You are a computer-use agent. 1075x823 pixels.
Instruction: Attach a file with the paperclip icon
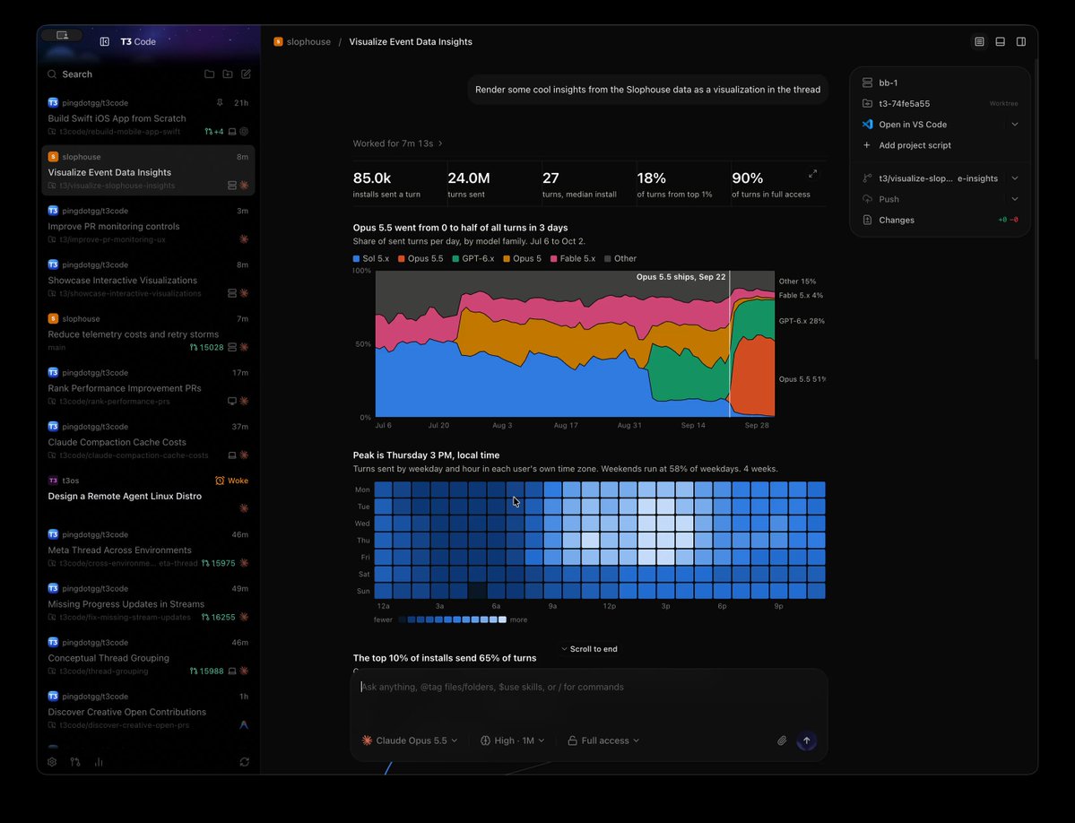tap(782, 741)
